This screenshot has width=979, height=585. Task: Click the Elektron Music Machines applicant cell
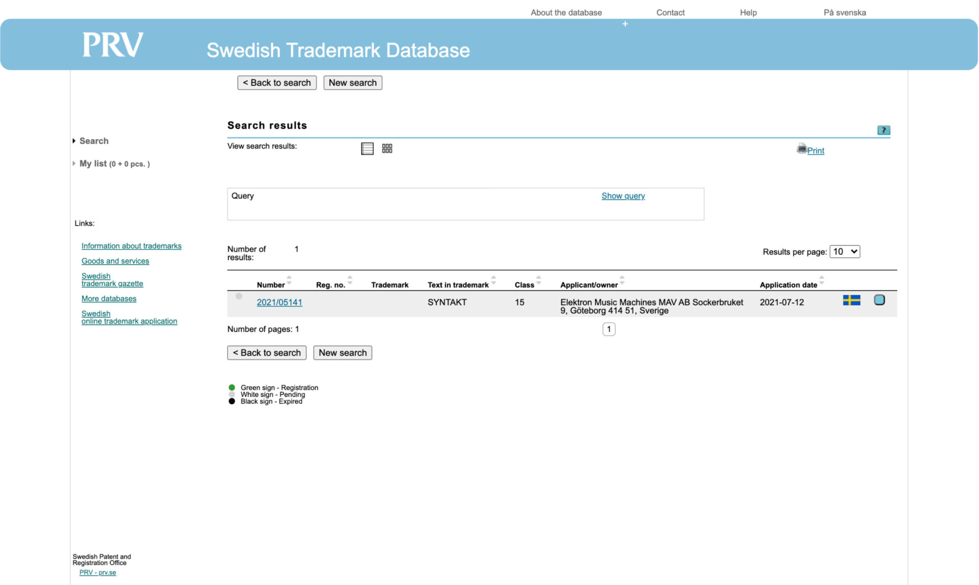coord(652,307)
